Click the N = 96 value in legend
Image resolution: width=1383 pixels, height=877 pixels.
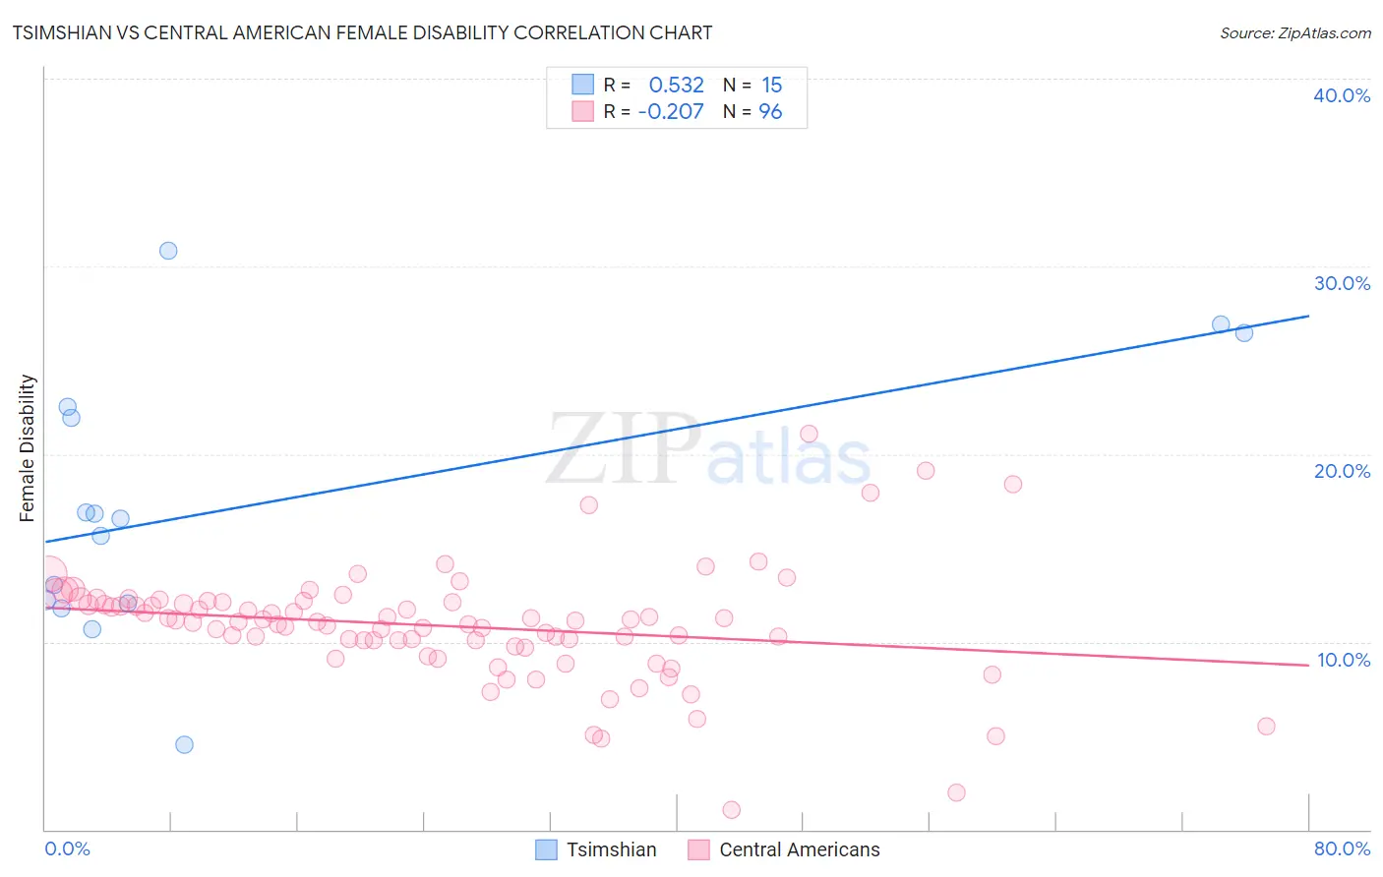(x=752, y=111)
